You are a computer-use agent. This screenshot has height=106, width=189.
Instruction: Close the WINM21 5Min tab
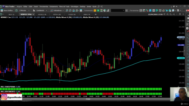[x=33, y=14]
